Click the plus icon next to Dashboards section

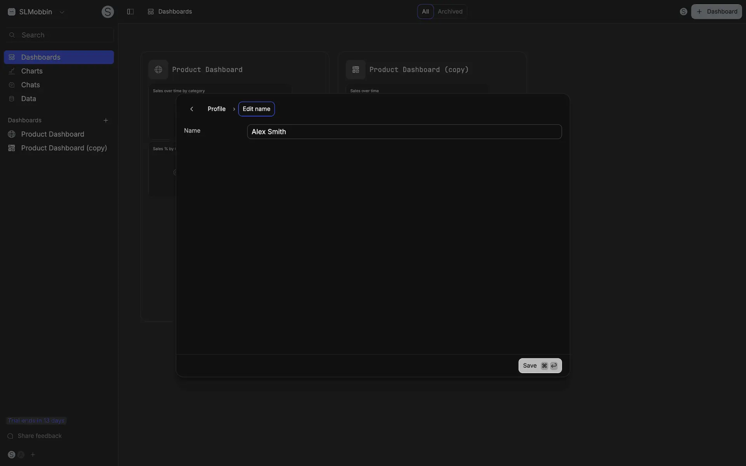pos(106,120)
